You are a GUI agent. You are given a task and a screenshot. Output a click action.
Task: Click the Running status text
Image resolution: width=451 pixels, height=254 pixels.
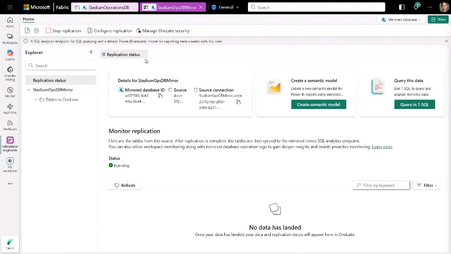[122, 166]
